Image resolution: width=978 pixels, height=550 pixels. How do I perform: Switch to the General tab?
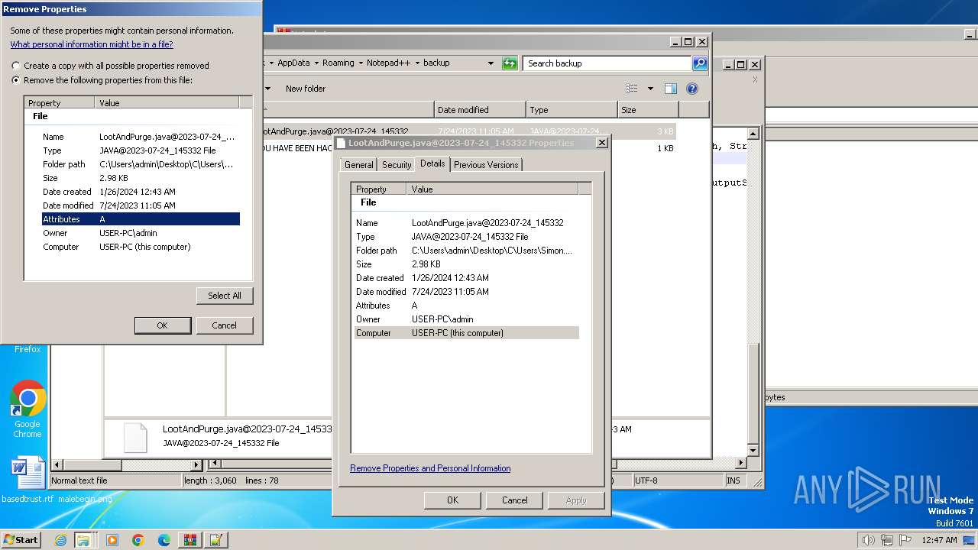(x=358, y=165)
